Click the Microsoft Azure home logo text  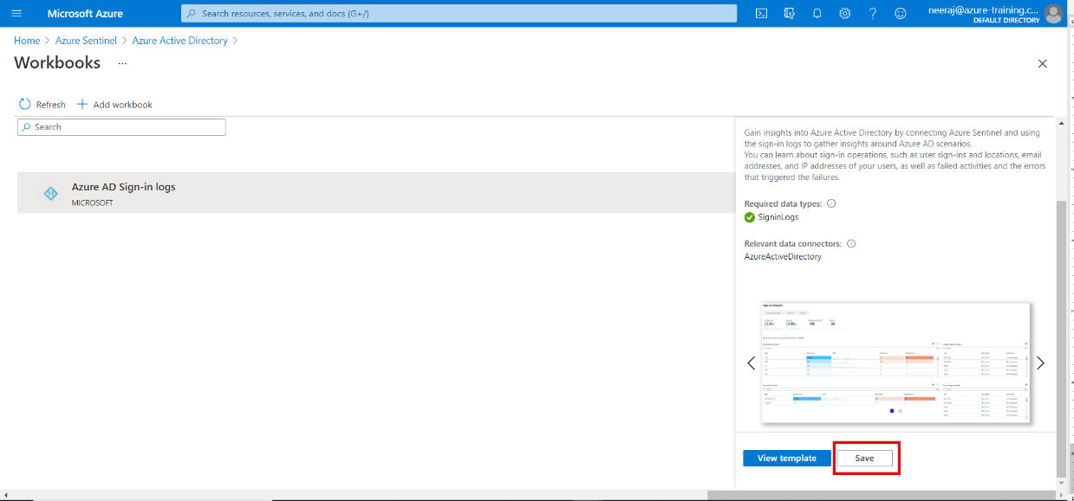tap(85, 14)
